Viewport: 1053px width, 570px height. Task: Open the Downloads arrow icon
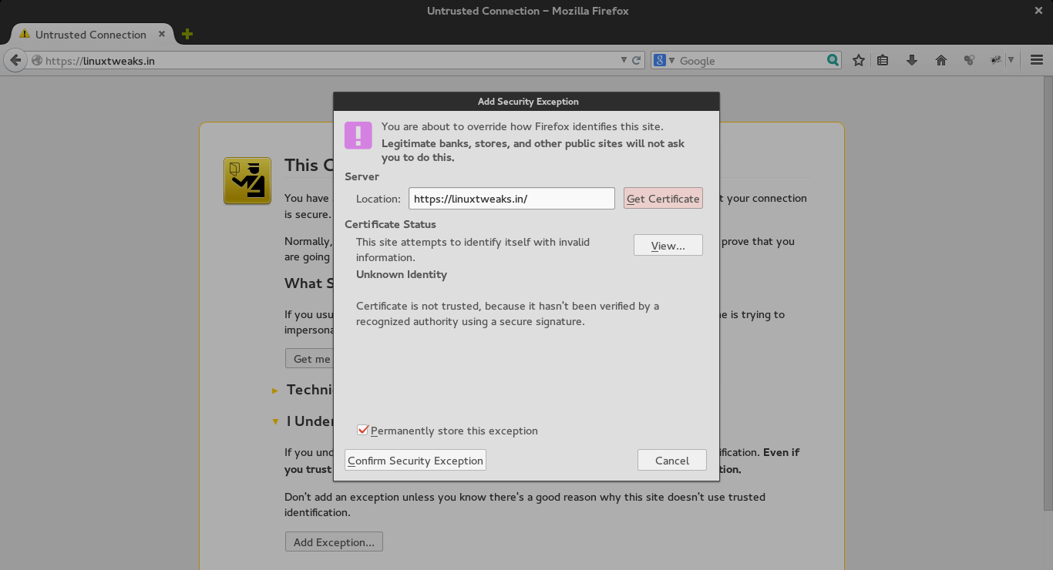[912, 60]
